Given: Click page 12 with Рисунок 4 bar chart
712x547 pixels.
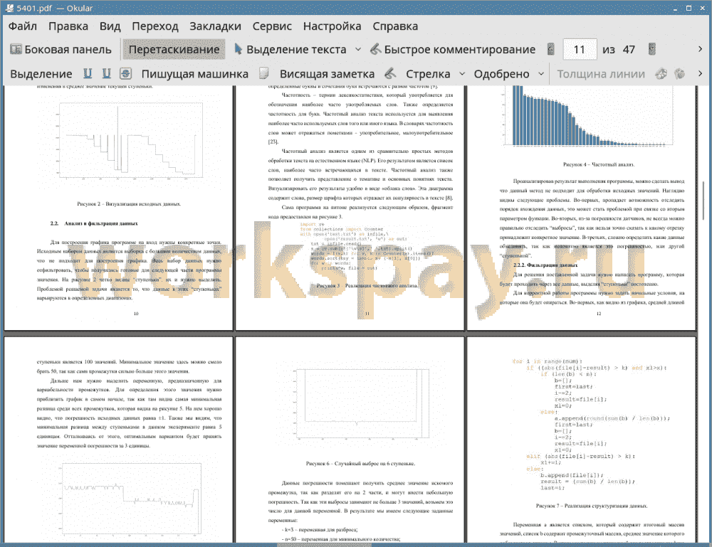Looking at the screenshot, I should [581, 207].
